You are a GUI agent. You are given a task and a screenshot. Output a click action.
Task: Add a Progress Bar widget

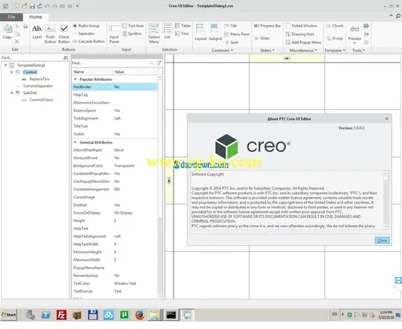pos(268,26)
